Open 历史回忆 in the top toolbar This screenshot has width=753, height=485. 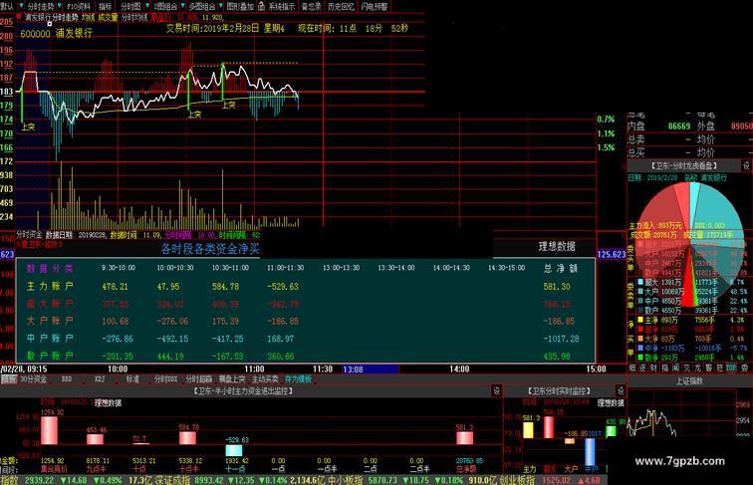point(341,7)
